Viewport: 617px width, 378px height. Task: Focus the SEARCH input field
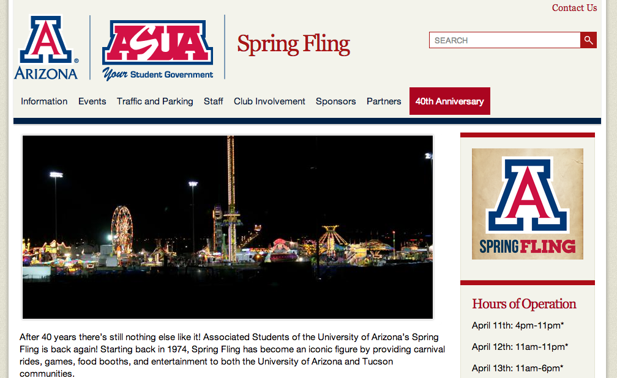point(505,40)
